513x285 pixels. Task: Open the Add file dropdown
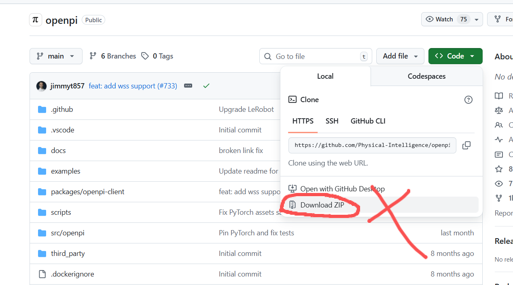click(400, 56)
